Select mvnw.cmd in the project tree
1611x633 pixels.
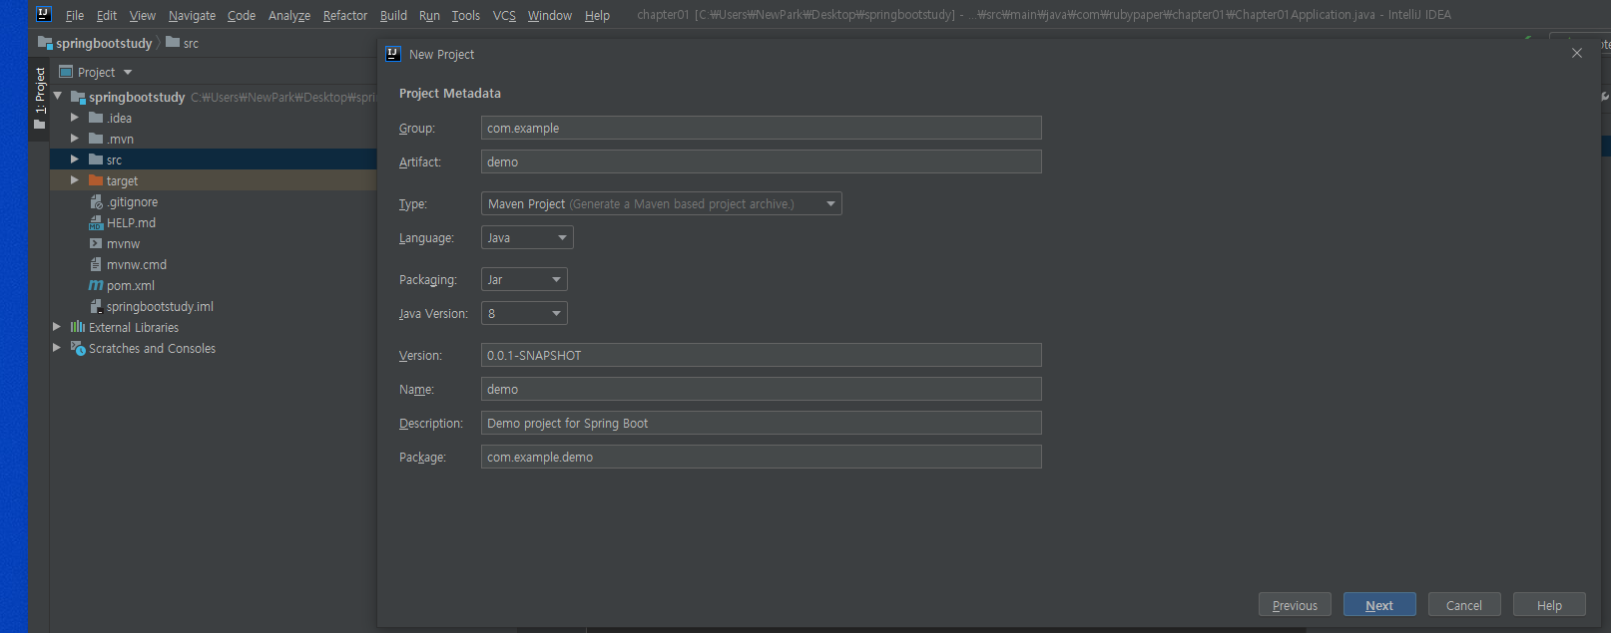(137, 264)
